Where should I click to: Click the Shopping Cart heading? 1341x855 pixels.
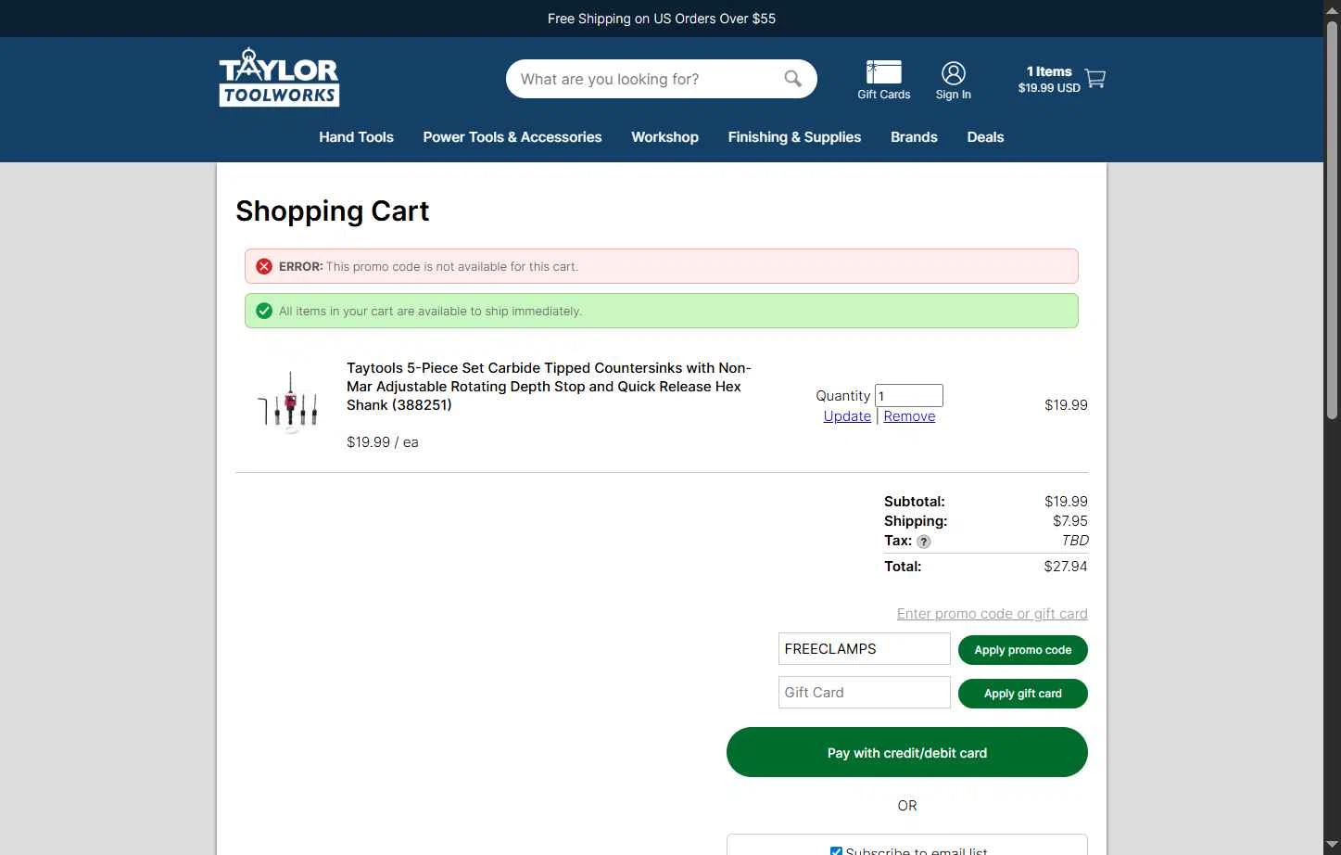[333, 211]
